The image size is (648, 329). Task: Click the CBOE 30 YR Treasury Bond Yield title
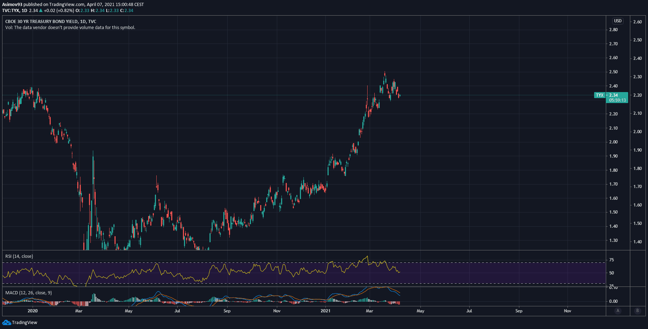click(51, 22)
